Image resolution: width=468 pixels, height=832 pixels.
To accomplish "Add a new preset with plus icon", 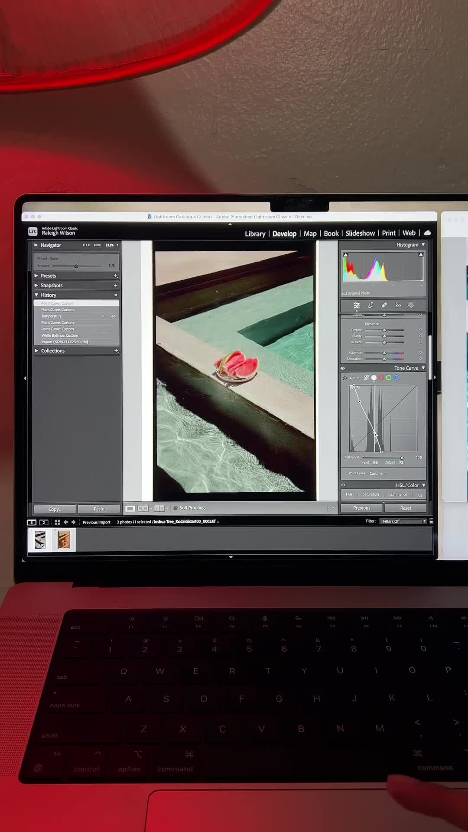I will coord(116,276).
